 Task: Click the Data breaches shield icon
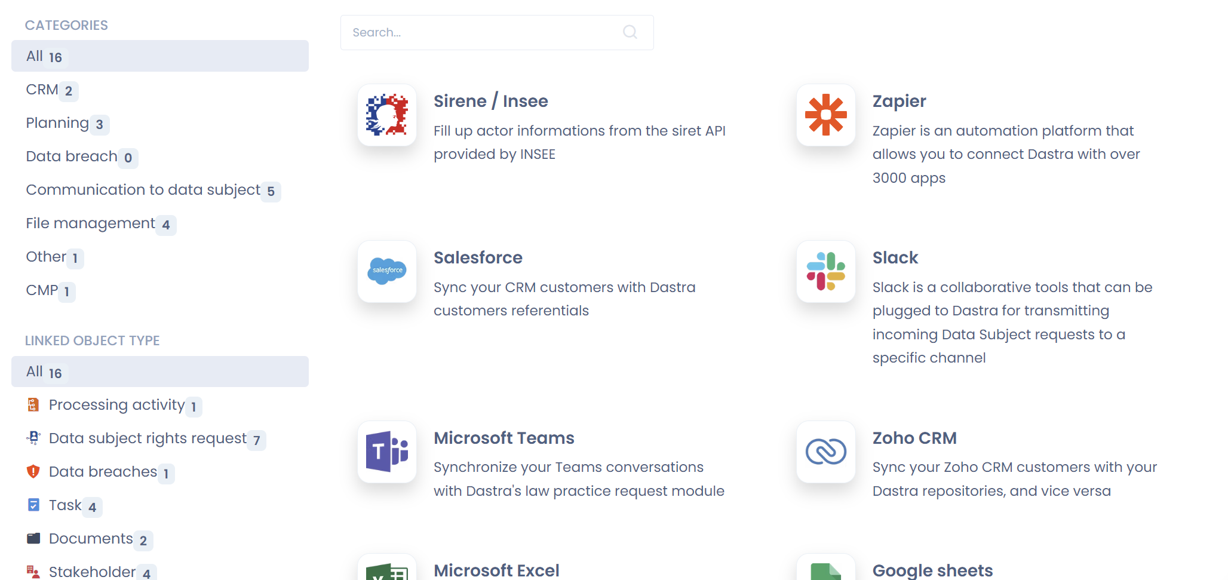(x=33, y=471)
